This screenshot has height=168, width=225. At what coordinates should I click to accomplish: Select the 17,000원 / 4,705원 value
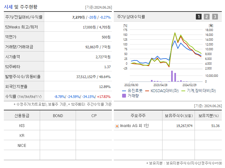coord(96,27)
